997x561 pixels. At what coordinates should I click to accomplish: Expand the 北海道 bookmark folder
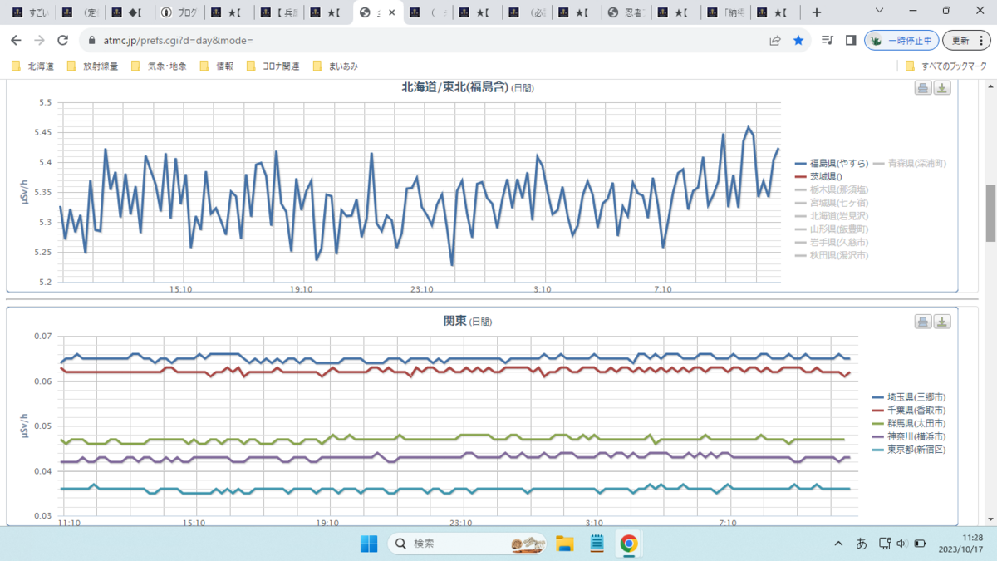(33, 66)
